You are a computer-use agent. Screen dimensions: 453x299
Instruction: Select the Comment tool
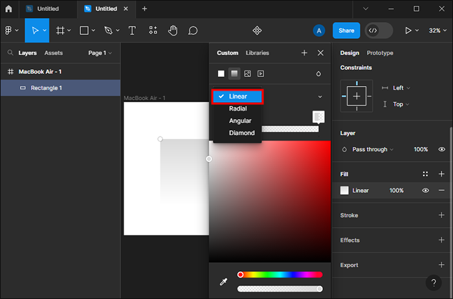pos(193,30)
